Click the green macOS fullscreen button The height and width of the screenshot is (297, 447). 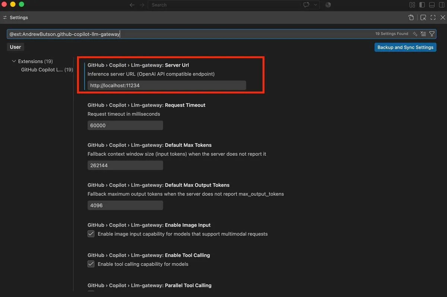(21, 4)
